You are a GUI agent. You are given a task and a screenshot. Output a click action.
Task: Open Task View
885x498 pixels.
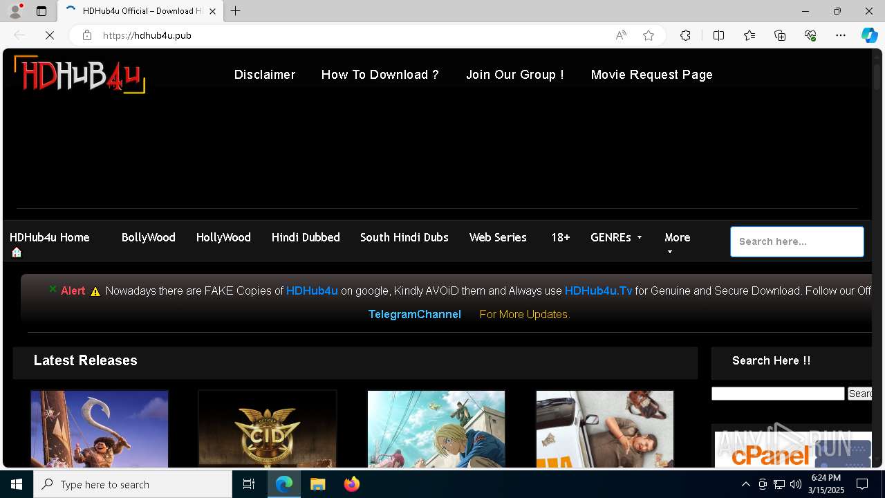point(249,484)
